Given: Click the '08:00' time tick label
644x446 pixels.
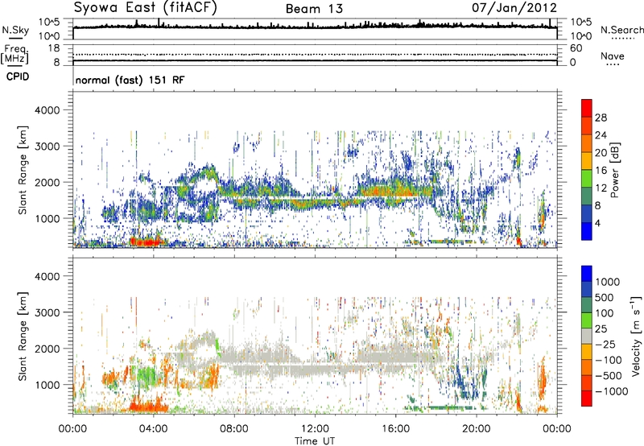Looking at the screenshot, I should point(234,429).
